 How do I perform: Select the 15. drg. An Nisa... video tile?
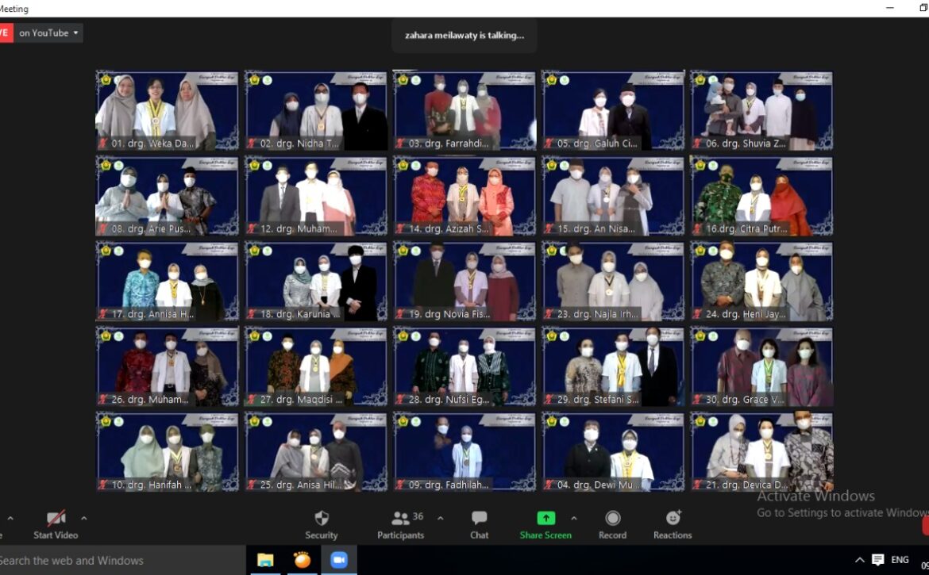tap(613, 196)
